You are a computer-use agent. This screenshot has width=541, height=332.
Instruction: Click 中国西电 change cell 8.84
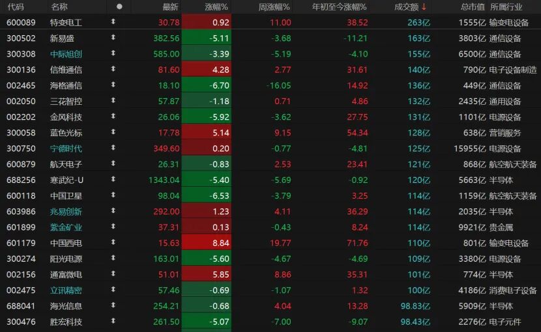click(x=207, y=243)
